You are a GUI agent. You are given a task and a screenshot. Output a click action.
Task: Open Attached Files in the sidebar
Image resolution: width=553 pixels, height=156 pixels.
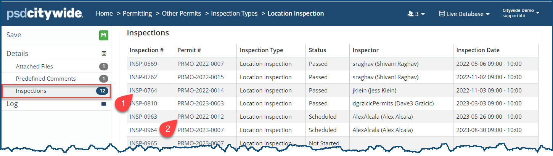click(34, 67)
